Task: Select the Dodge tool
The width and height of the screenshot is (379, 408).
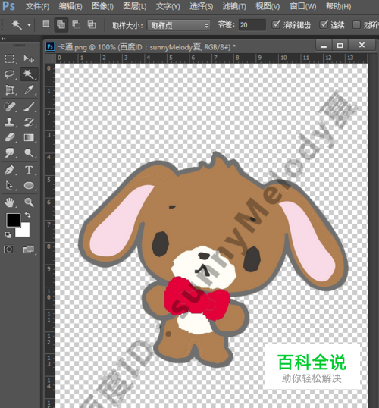Action: [x=29, y=153]
